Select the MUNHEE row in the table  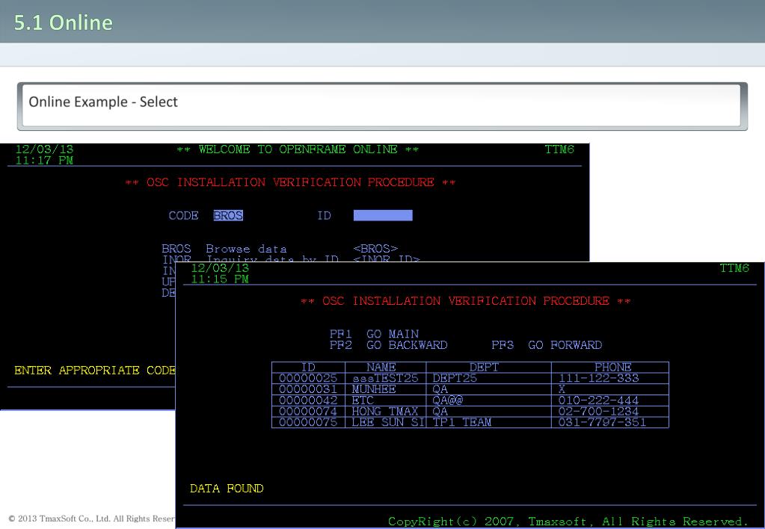[x=470, y=389]
